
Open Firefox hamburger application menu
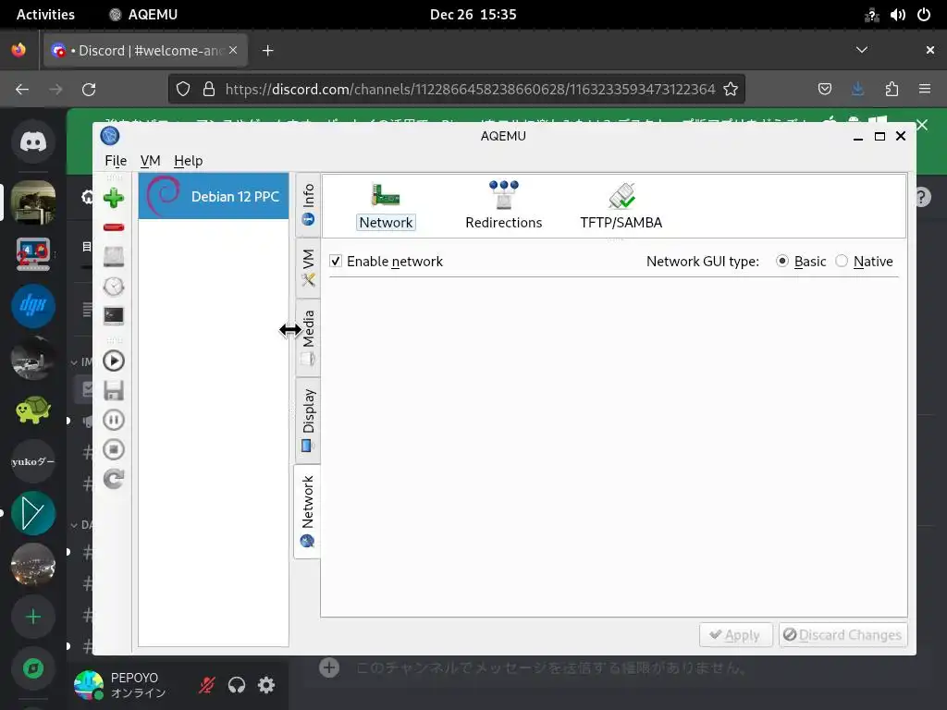(925, 90)
